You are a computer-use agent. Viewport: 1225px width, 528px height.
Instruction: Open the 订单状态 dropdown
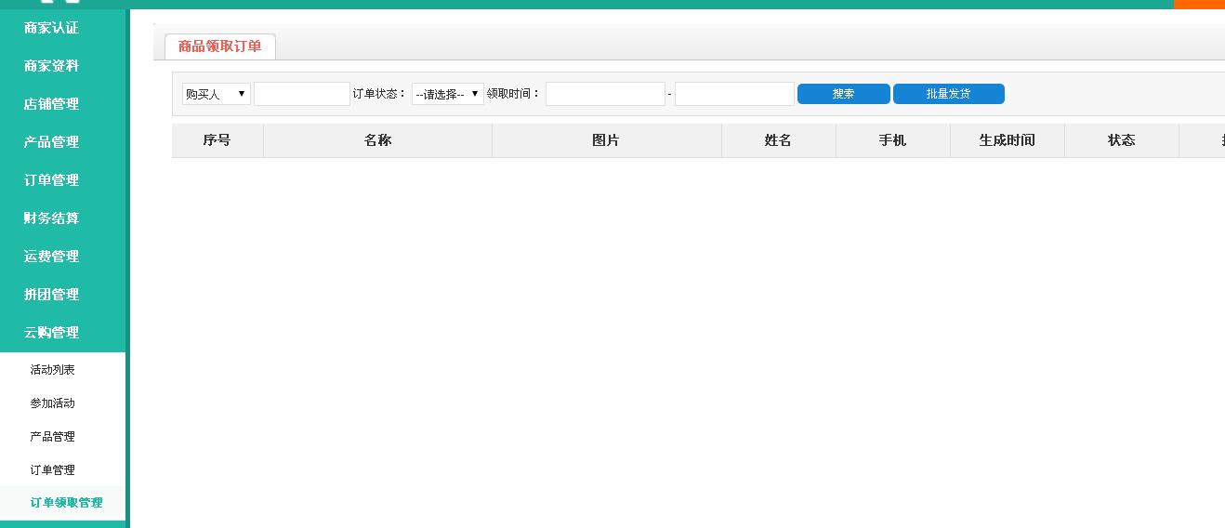pyautogui.click(x=447, y=94)
